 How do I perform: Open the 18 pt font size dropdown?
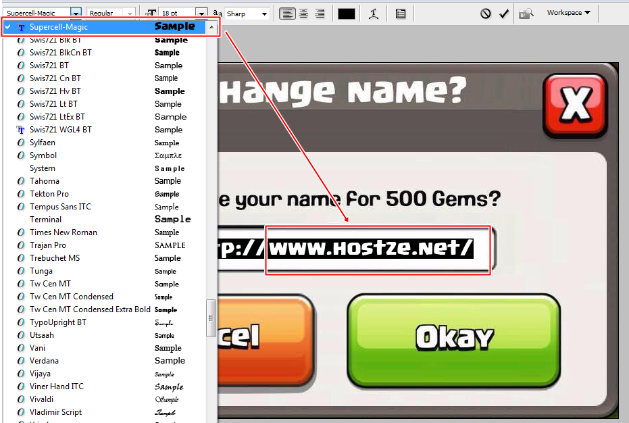point(203,12)
